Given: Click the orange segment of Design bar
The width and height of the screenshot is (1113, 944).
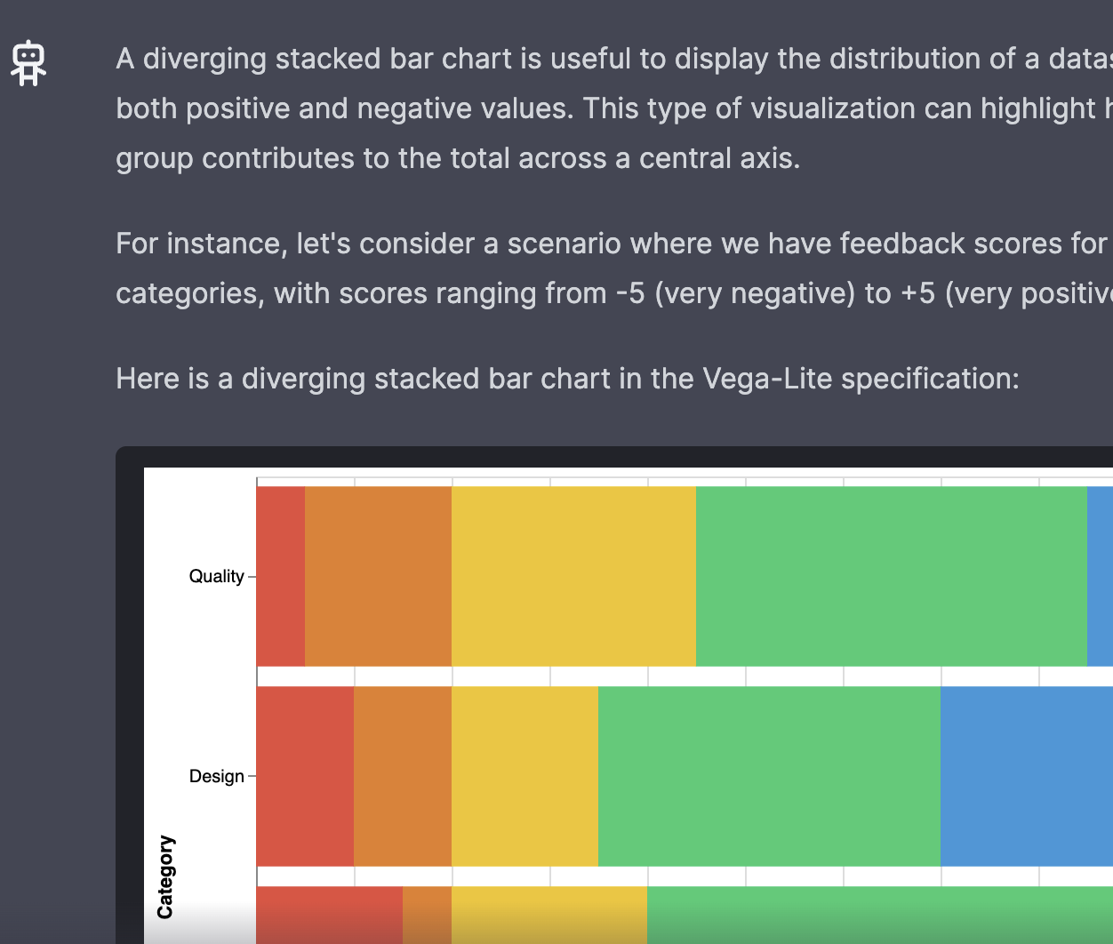Looking at the screenshot, I should [403, 776].
